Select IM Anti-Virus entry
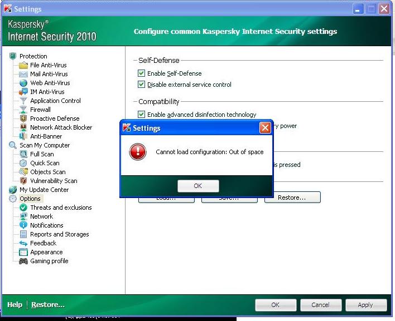 47,92
